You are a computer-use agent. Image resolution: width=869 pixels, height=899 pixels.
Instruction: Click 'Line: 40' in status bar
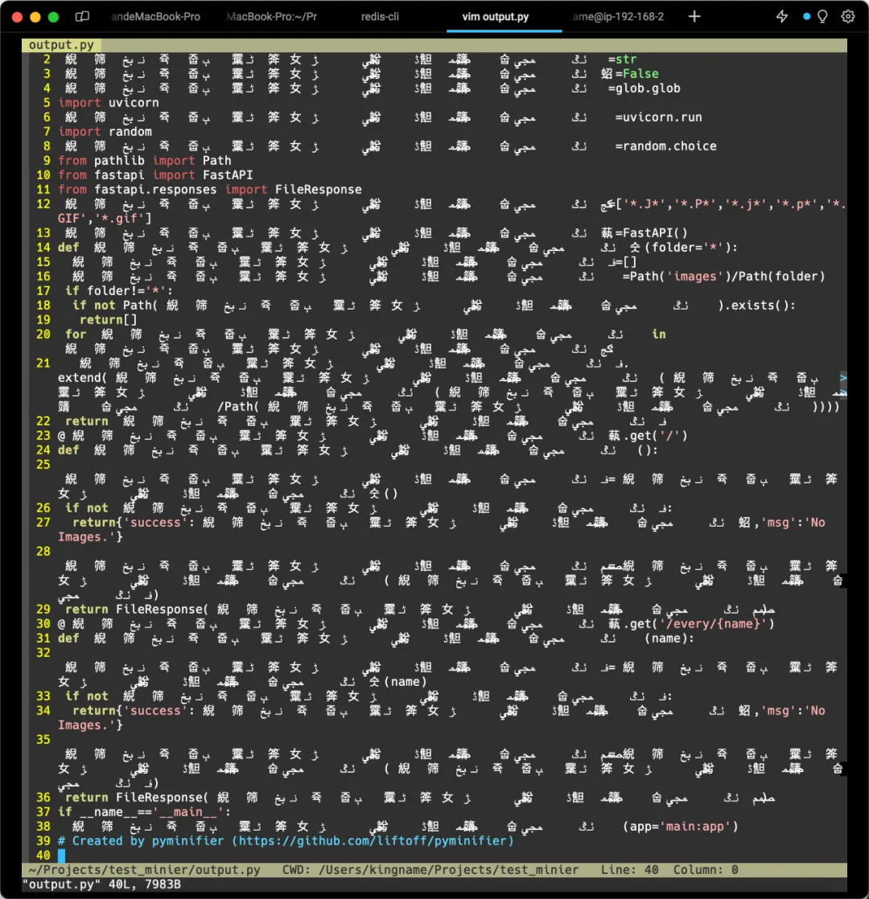[629, 870]
